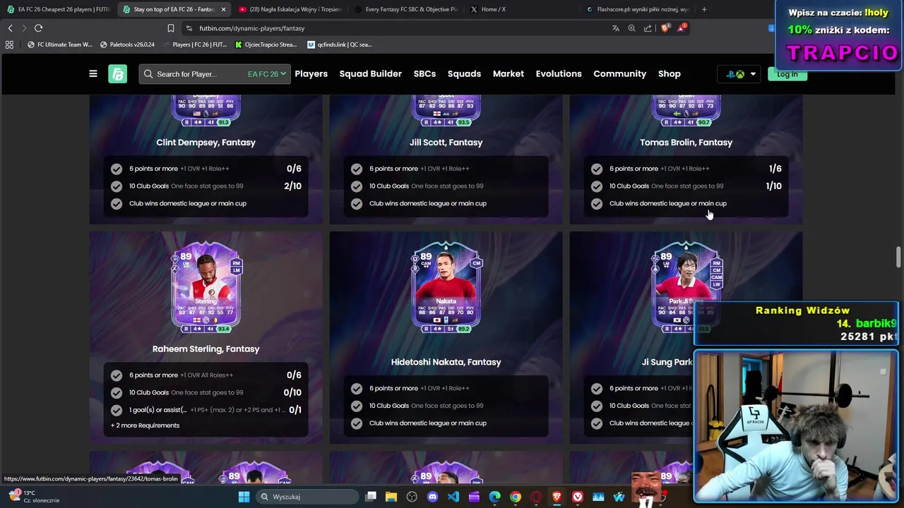The height and width of the screenshot is (508, 904).
Task: Open site information icon beside URL
Action: (x=189, y=28)
